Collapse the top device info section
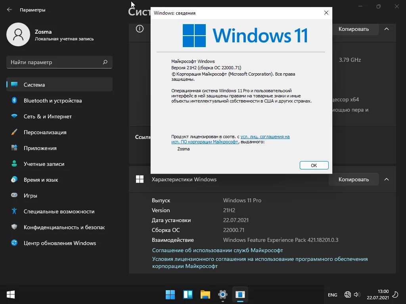The image size is (406, 304). tap(387, 29)
